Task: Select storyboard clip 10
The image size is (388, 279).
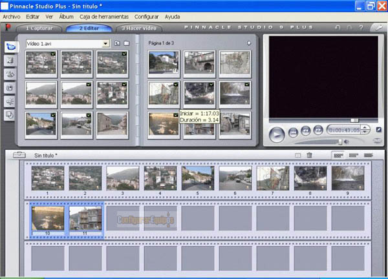Action: pos(48,218)
